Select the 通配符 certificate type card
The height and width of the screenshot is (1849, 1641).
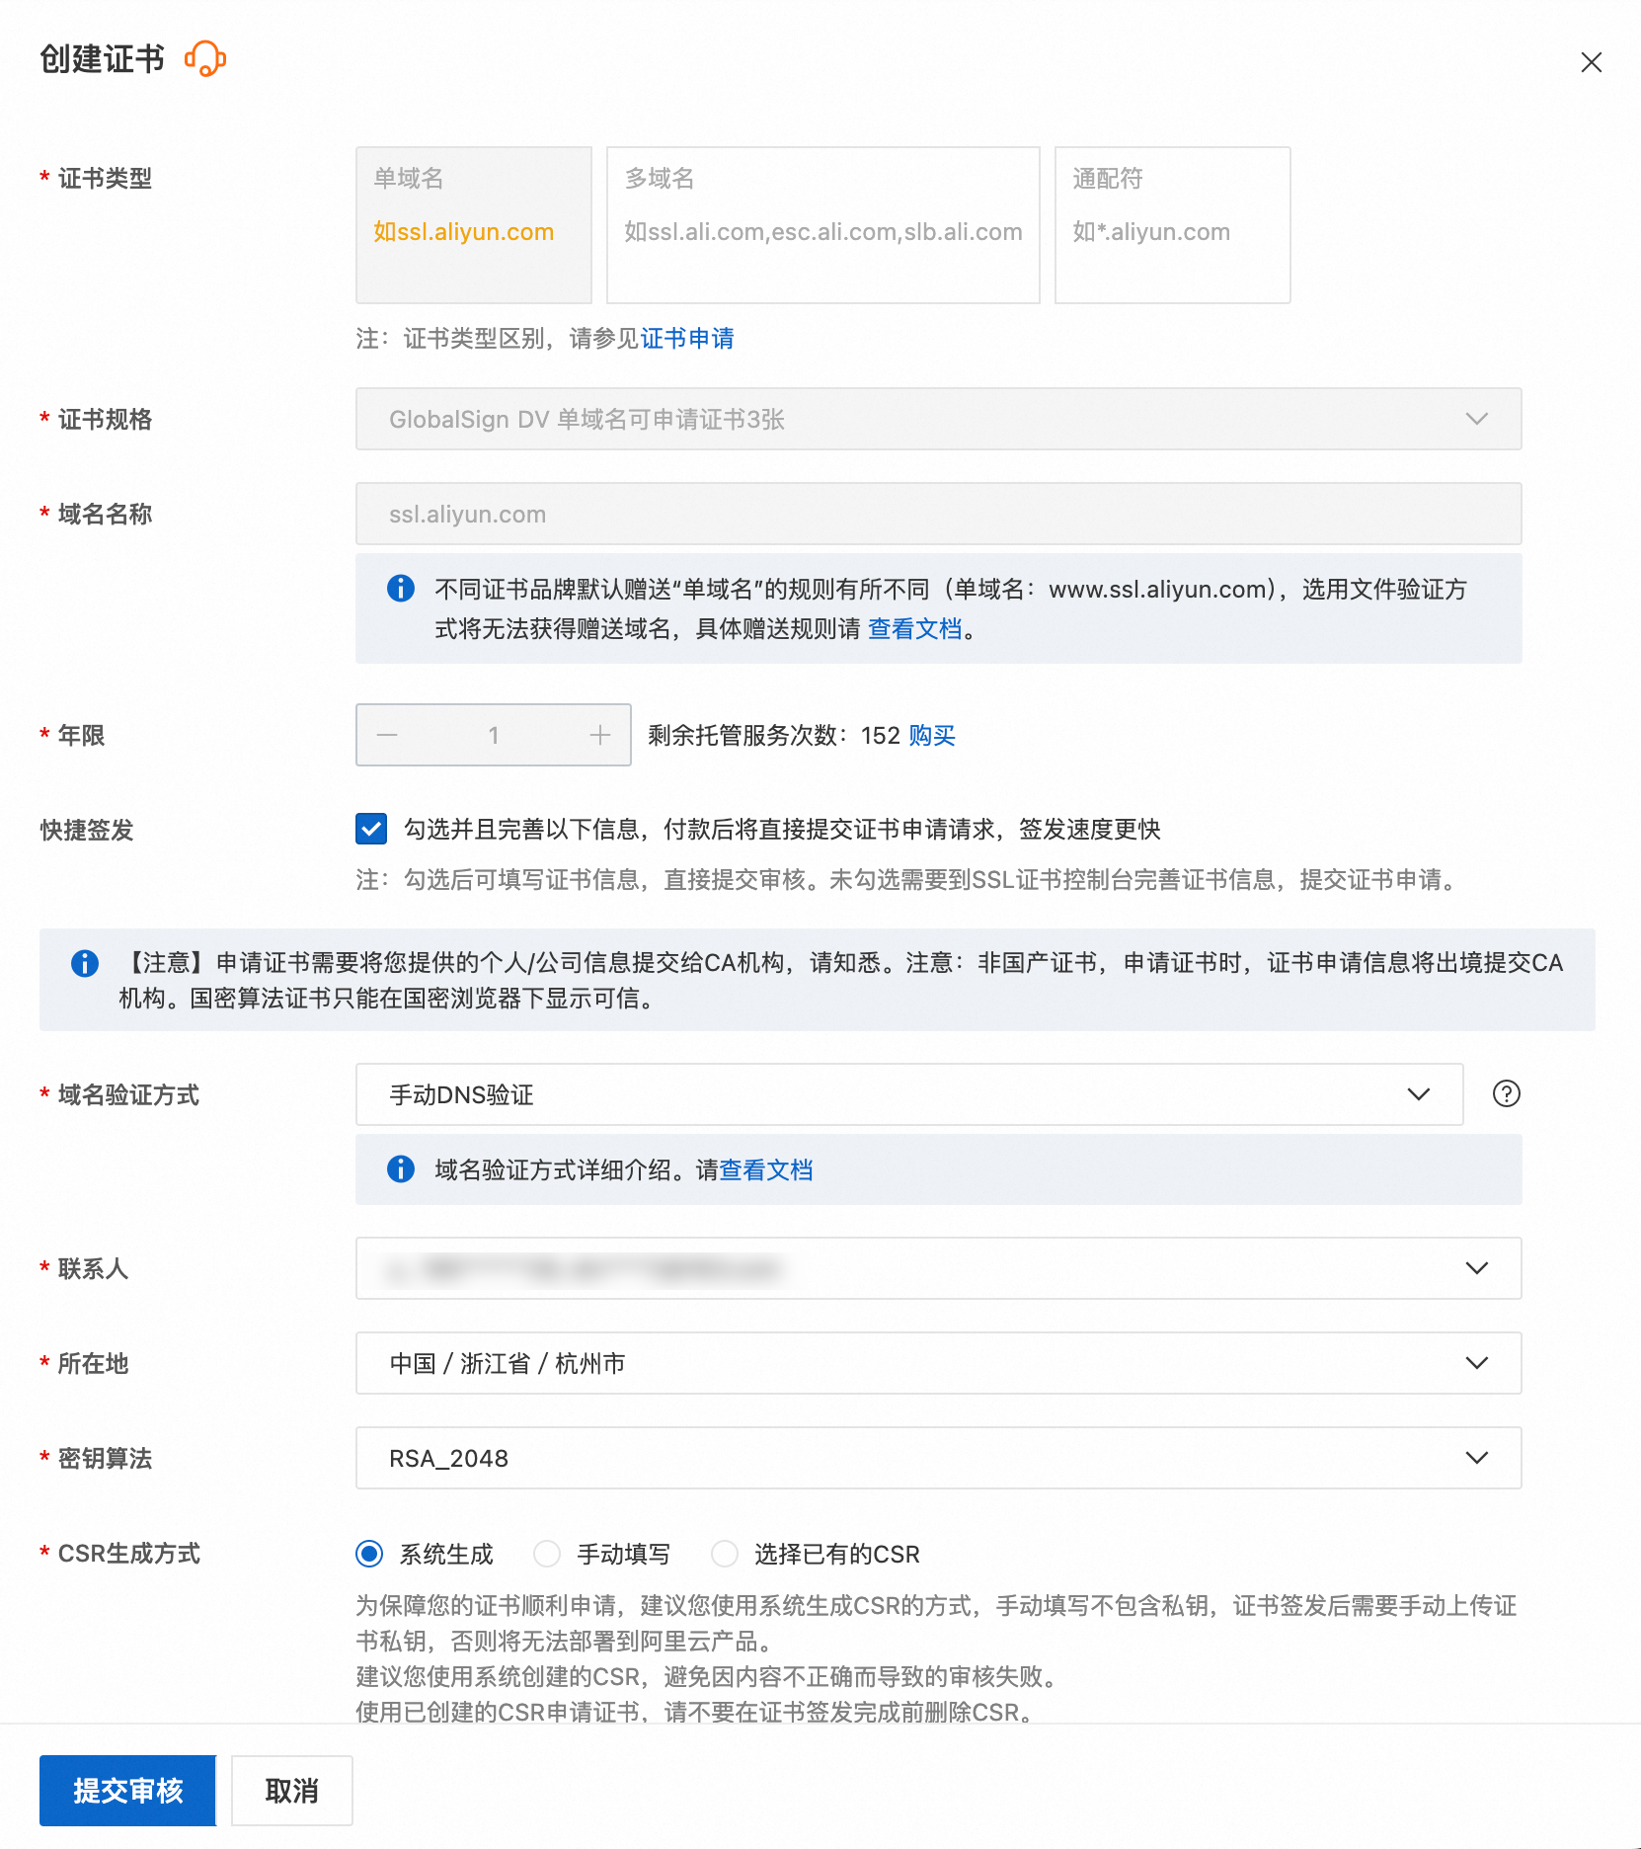[x=1173, y=225]
